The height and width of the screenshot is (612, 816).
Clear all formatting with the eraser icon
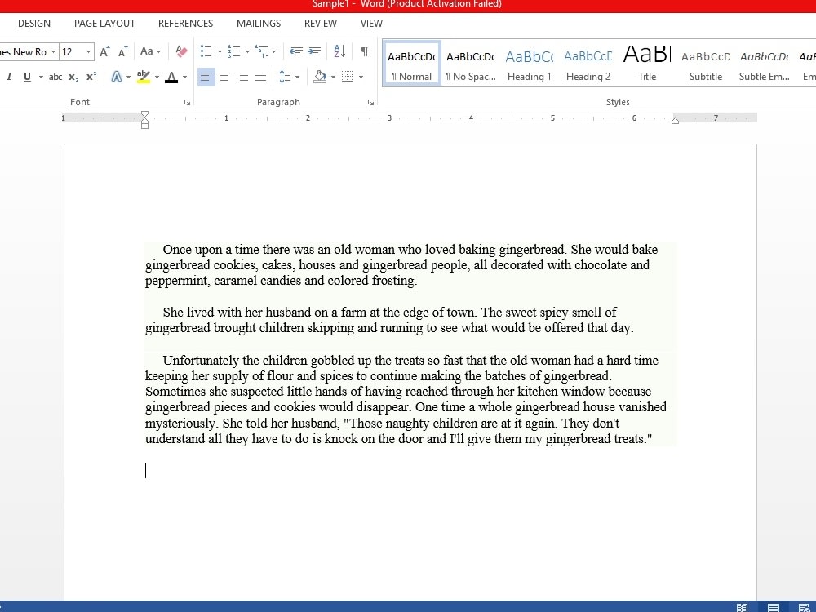coord(181,51)
